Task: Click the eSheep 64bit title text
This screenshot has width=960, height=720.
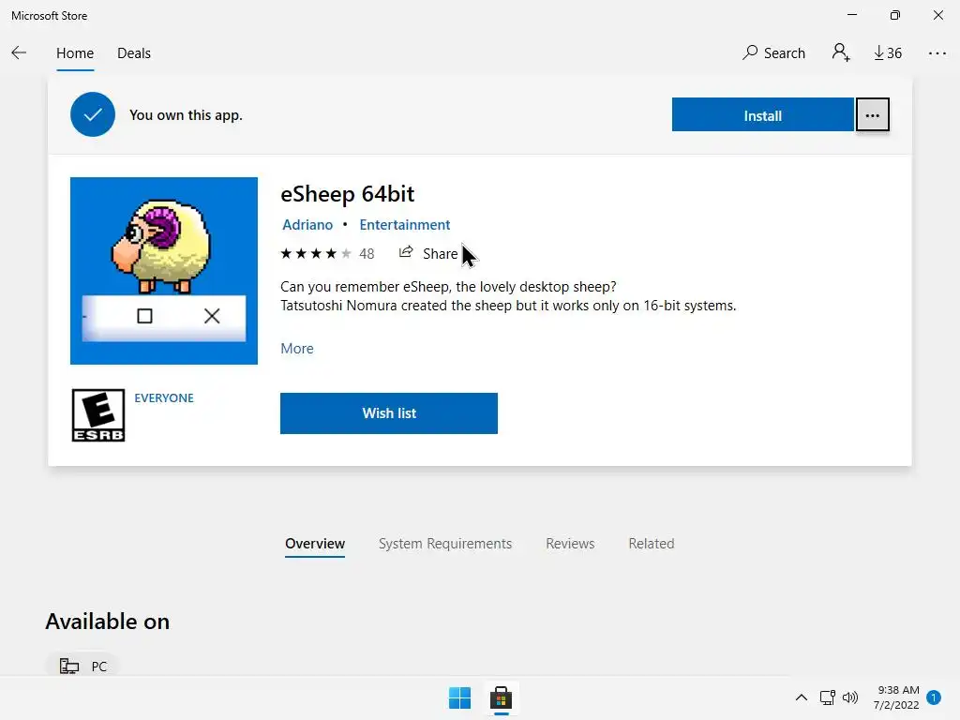Action: tap(347, 194)
